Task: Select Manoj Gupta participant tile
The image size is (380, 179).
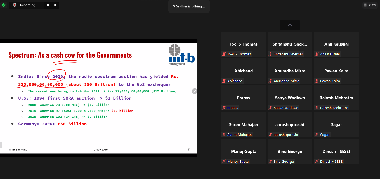Action: (244, 152)
